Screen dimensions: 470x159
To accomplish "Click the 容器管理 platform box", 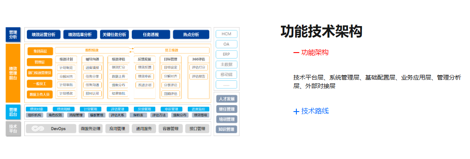I will coord(171,129).
